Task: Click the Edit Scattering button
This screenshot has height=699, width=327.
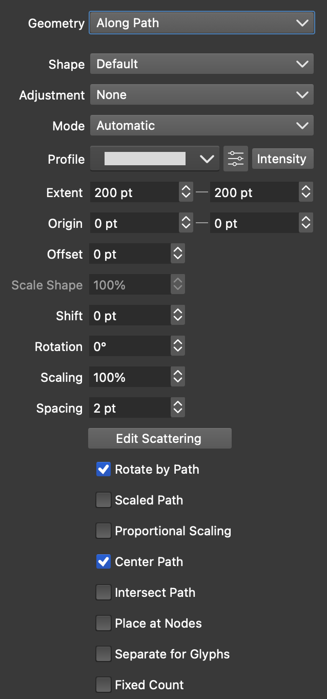Action: (159, 438)
